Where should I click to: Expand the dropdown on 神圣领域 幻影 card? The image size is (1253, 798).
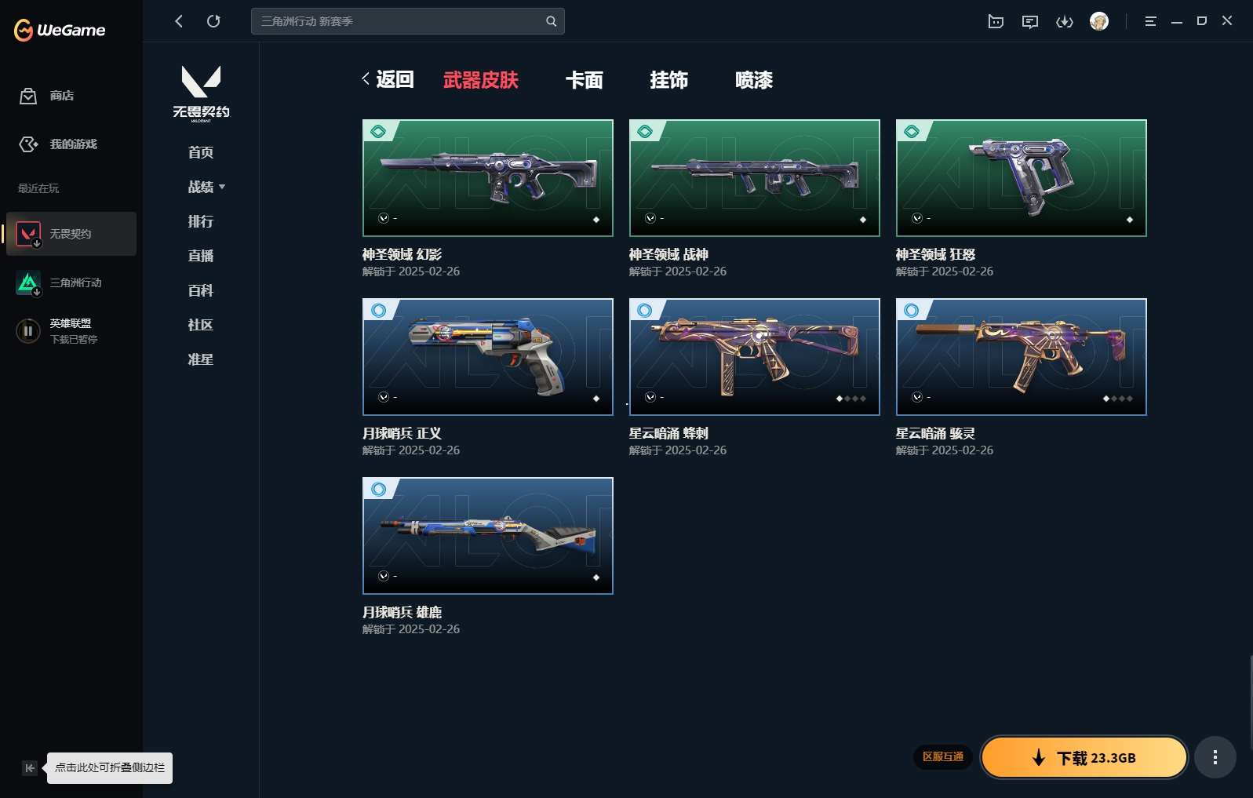[384, 218]
